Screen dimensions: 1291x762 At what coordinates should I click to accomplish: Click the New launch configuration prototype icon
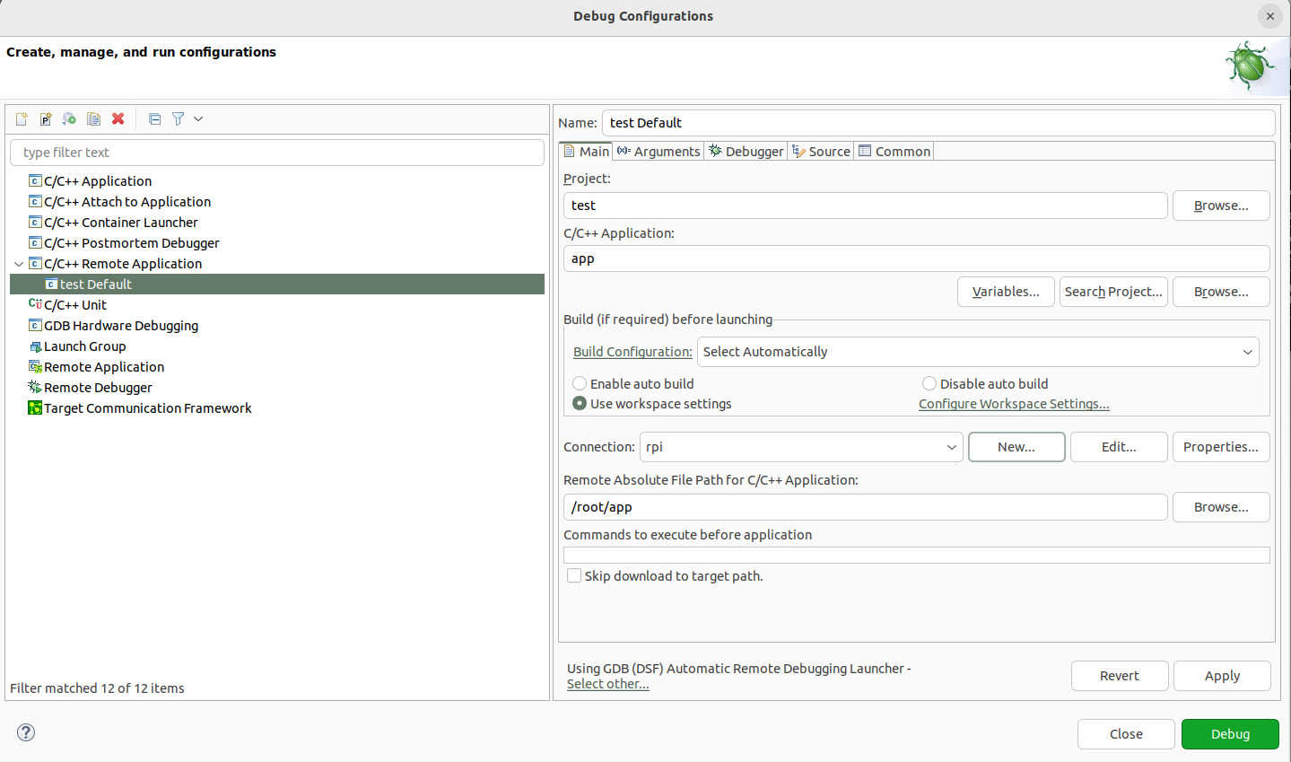(46, 118)
